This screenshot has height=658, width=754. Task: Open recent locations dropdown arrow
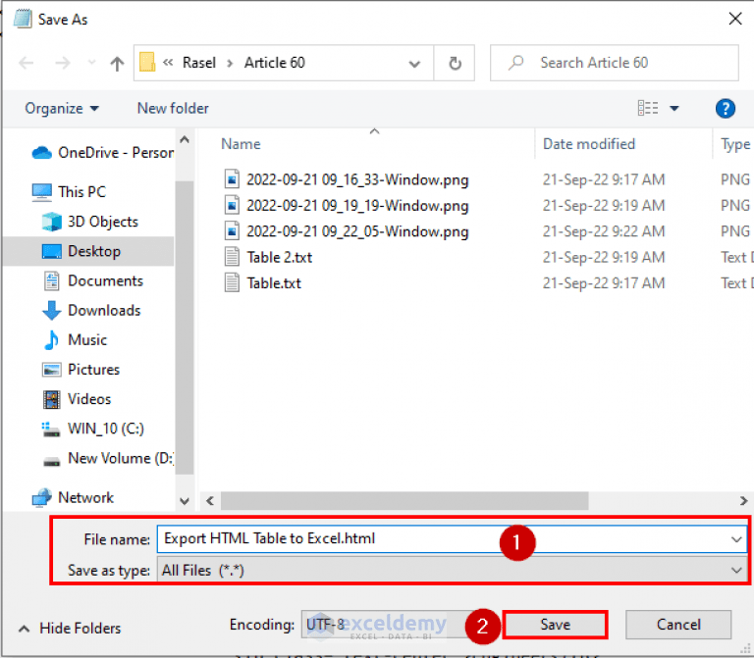tap(91, 63)
